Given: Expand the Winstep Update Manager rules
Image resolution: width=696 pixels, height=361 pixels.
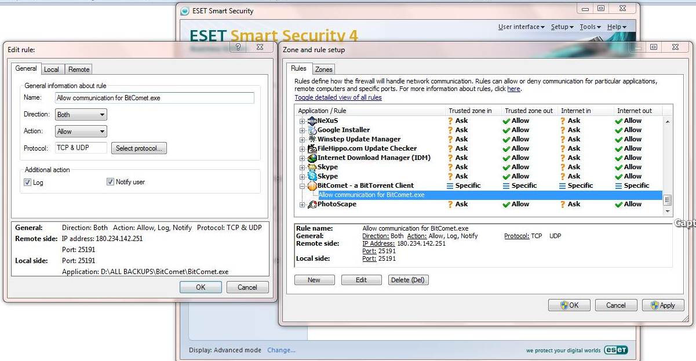Looking at the screenshot, I should pos(302,140).
